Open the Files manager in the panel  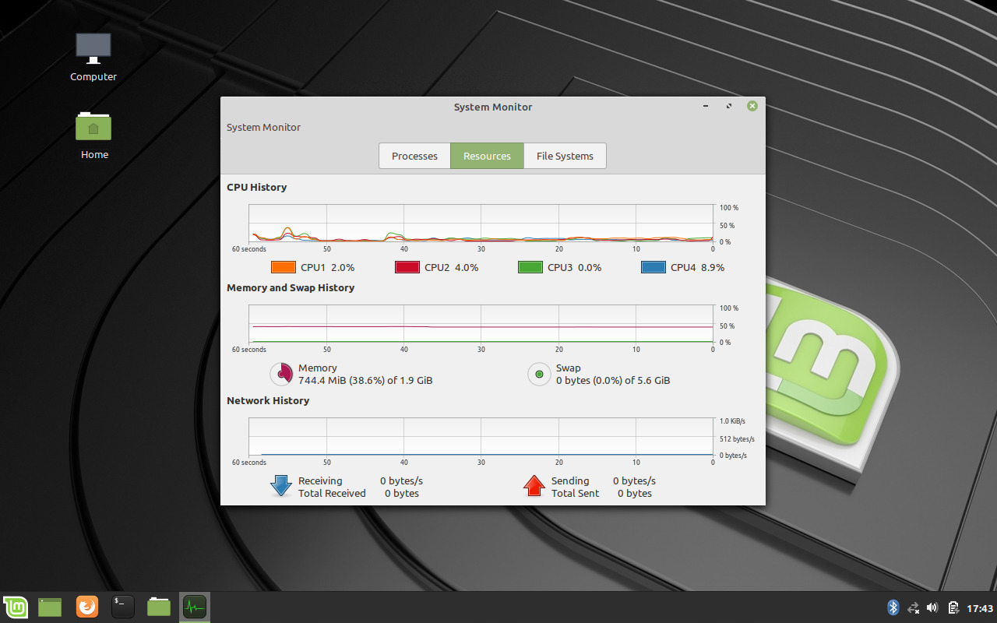point(159,607)
